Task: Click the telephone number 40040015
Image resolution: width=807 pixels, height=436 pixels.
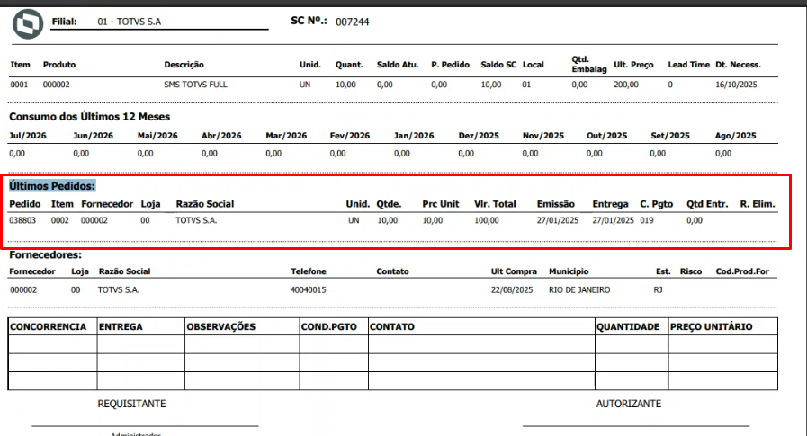Action: point(309,290)
